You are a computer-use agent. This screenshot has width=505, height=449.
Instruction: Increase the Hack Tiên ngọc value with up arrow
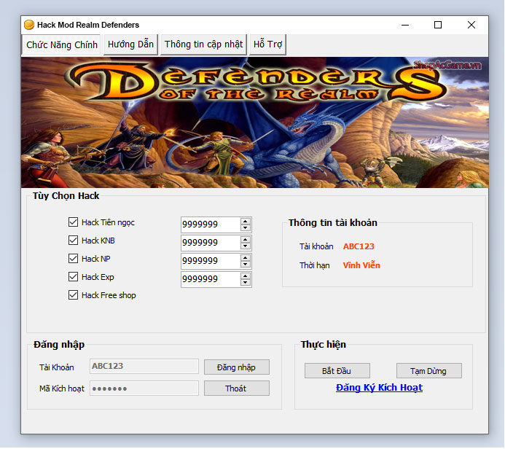[246, 222]
